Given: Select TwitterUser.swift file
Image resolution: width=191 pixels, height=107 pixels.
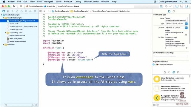Looking at the screenshot, I should coord(16,30).
